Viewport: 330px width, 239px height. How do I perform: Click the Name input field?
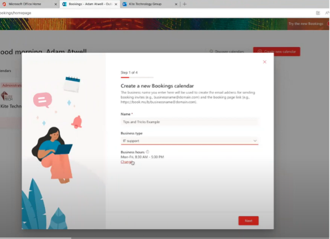[189, 122]
